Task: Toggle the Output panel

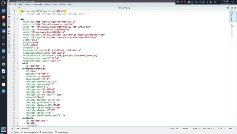Action: coord(15,132)
